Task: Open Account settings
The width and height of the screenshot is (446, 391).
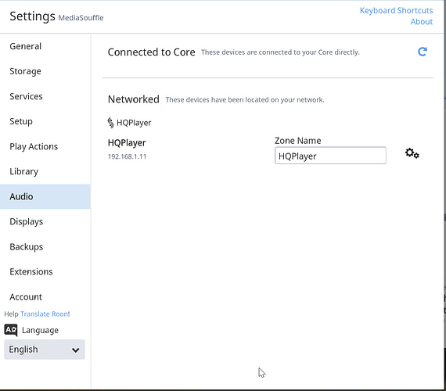Action: coord(45,297)
